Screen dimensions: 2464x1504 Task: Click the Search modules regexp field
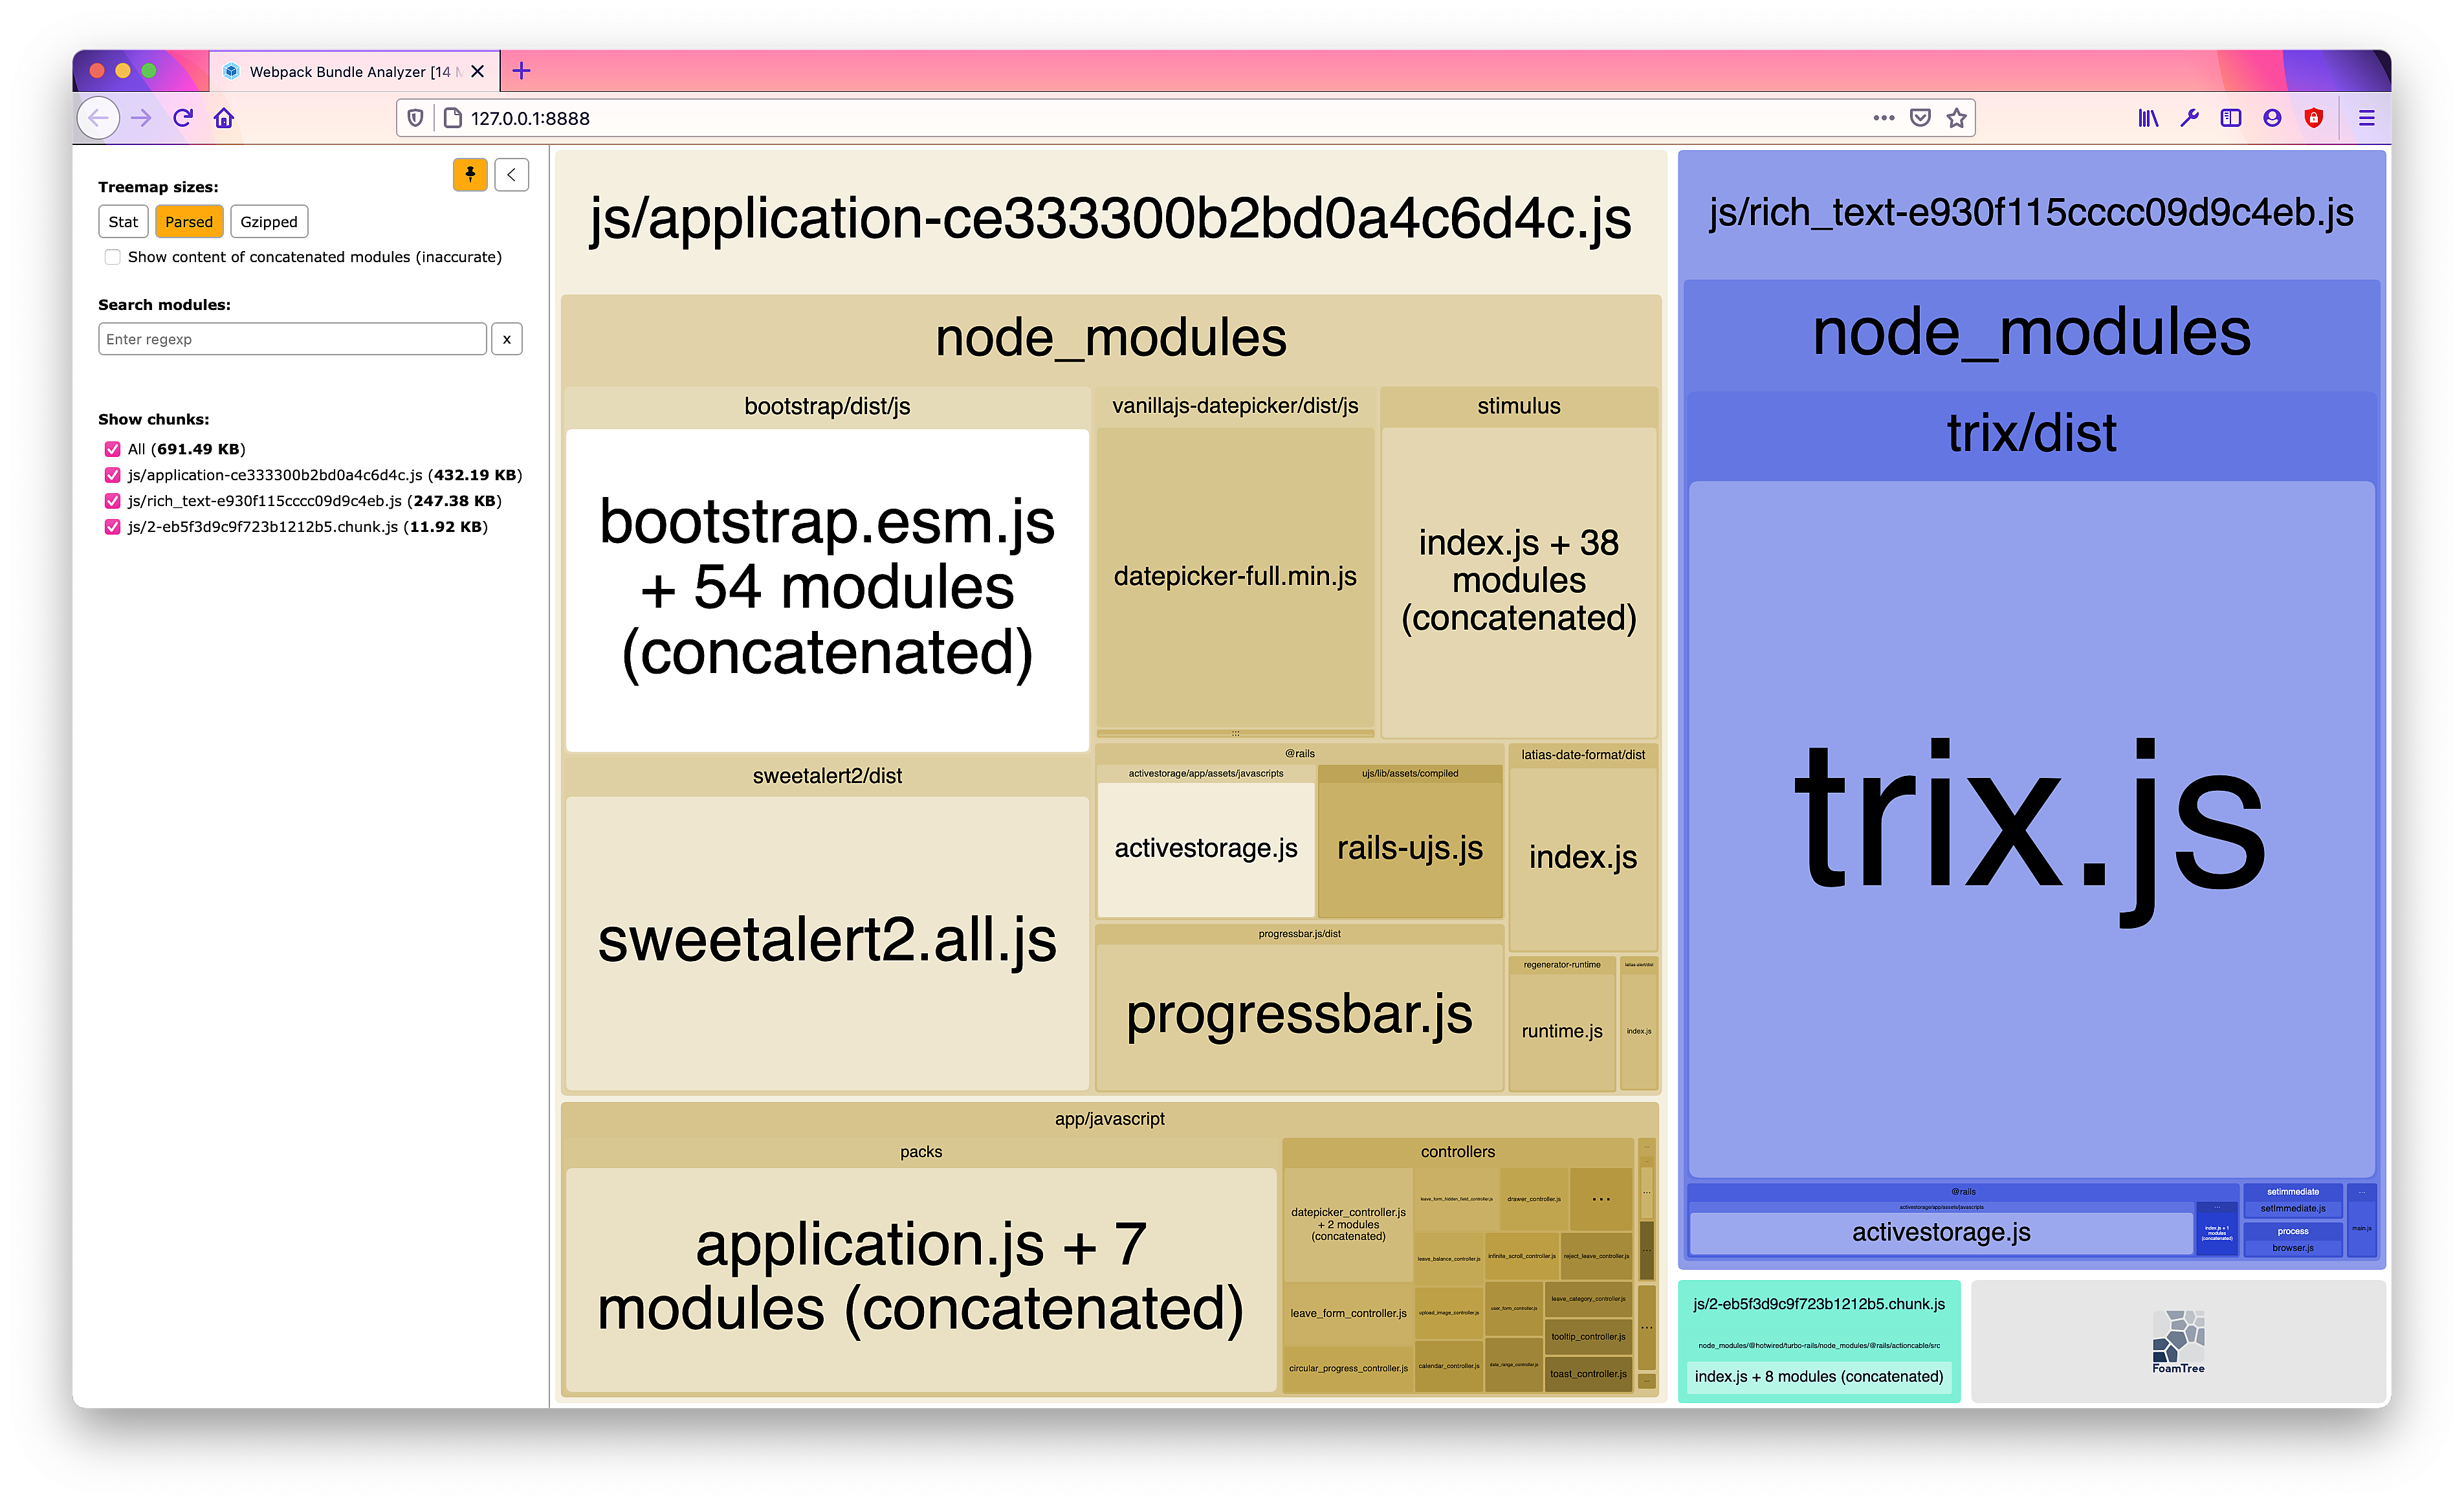[x=292, y=339]
